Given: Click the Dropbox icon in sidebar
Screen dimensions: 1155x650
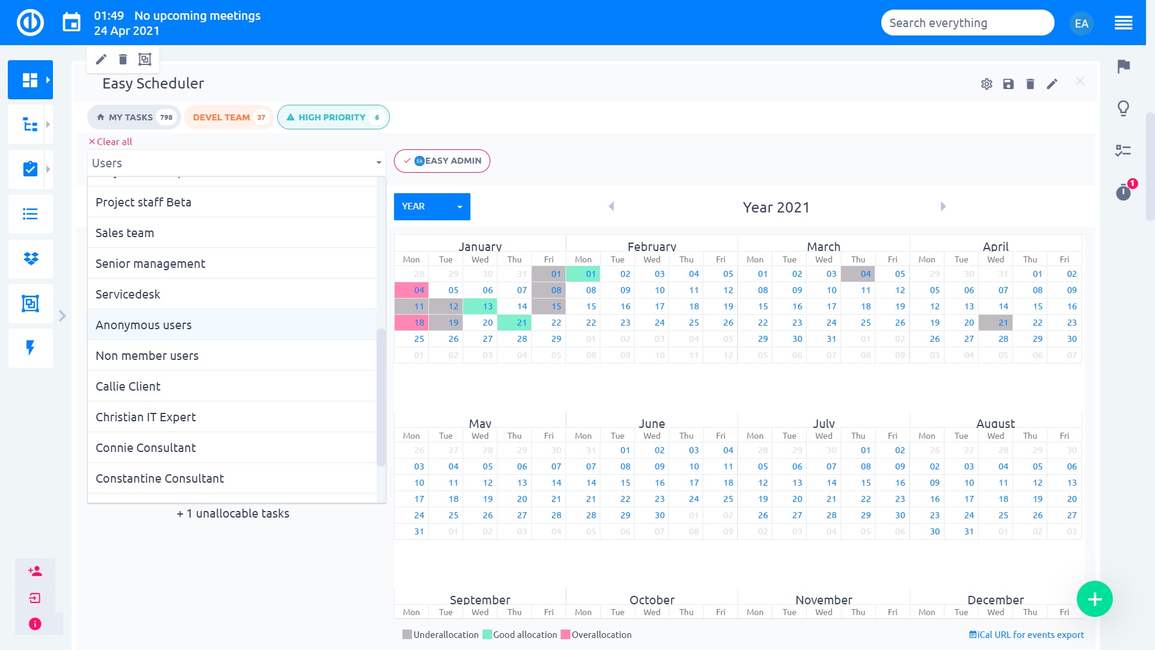Looking at the screenshot, I should tap(31, 259).
